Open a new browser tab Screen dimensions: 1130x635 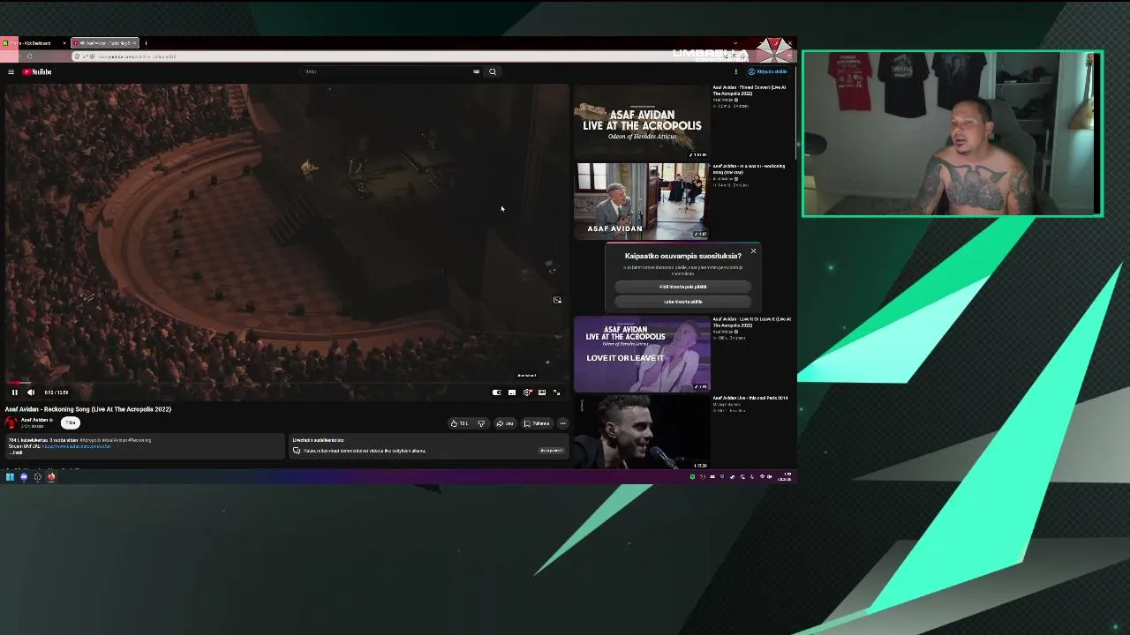coord(147,43)
